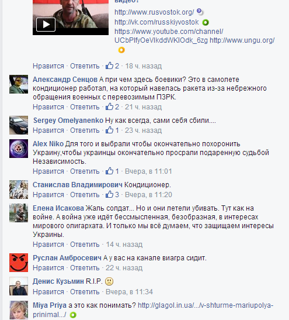Play the video thumbnail with soldier
The image size is (289, 320).
[46, 25]
